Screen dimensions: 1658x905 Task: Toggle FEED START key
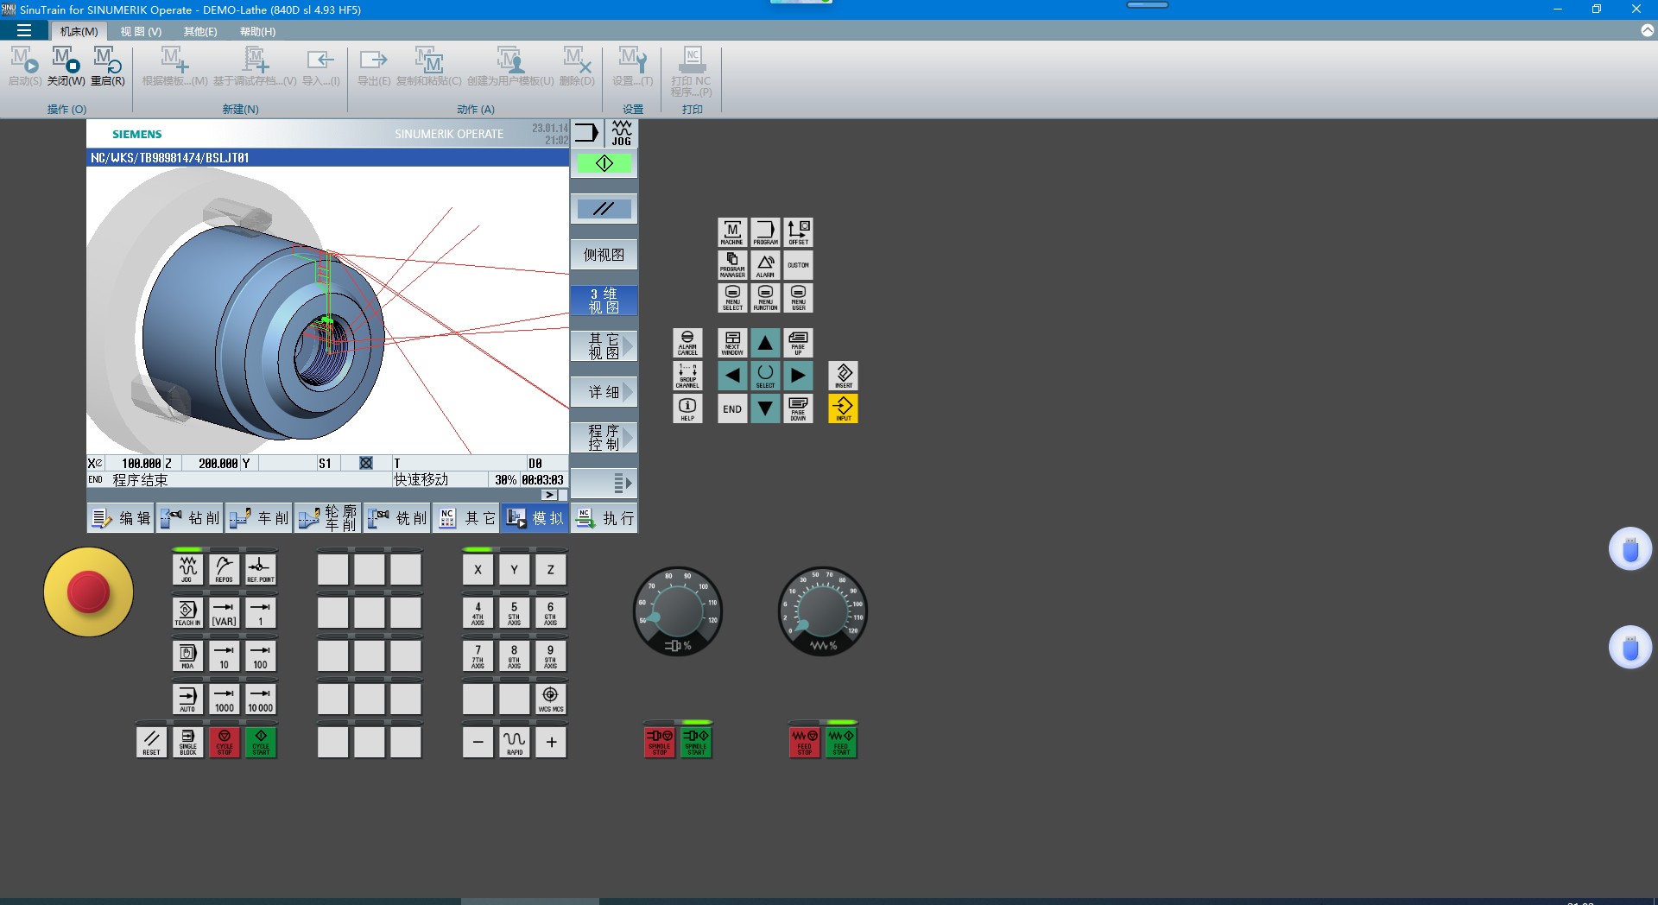[841, 743]
